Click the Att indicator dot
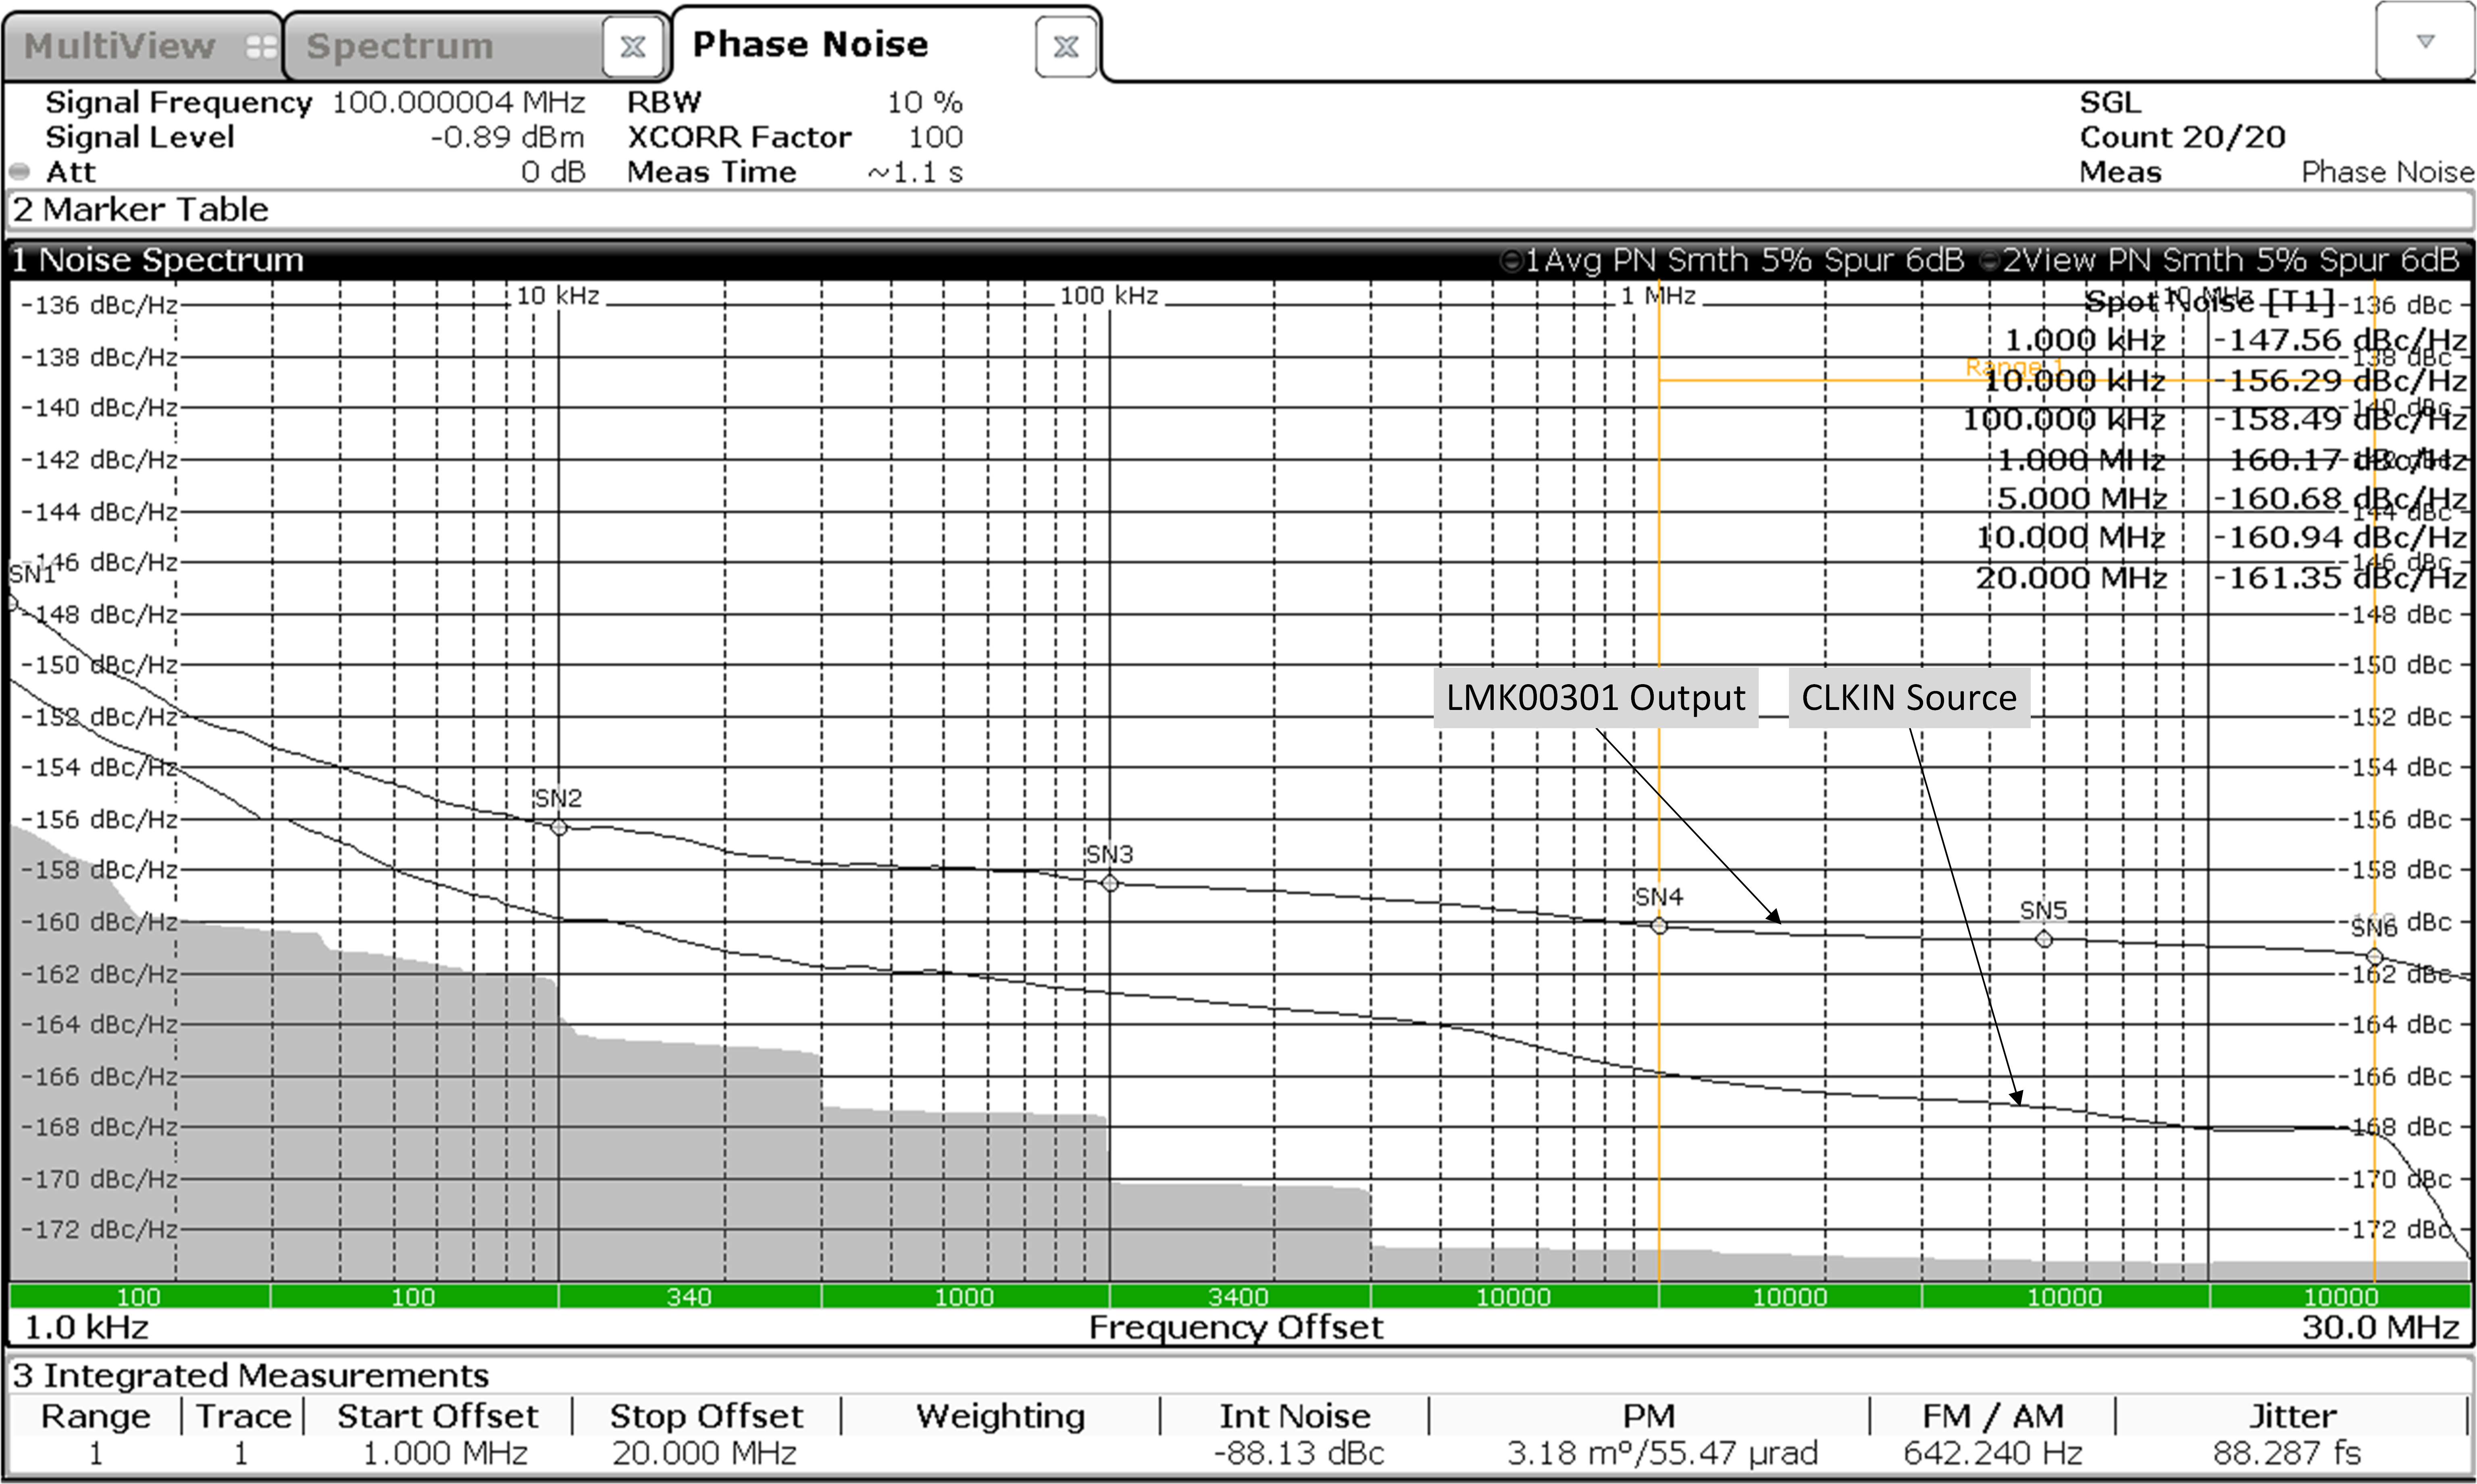The height and width of the screenshot is (1484, 2477). coord(19,171)
